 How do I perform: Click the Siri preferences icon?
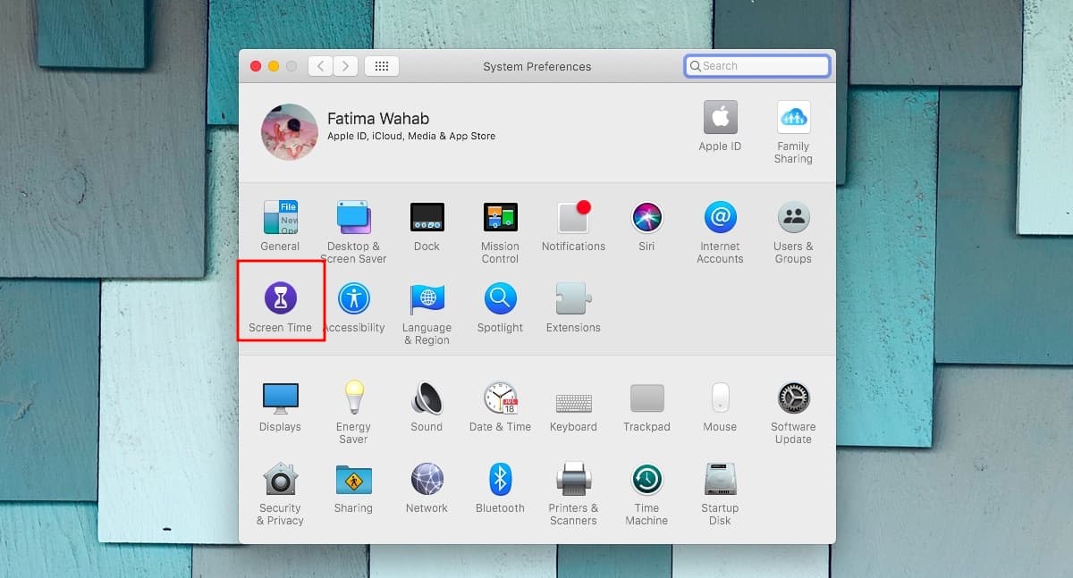(x=646, y=217)
